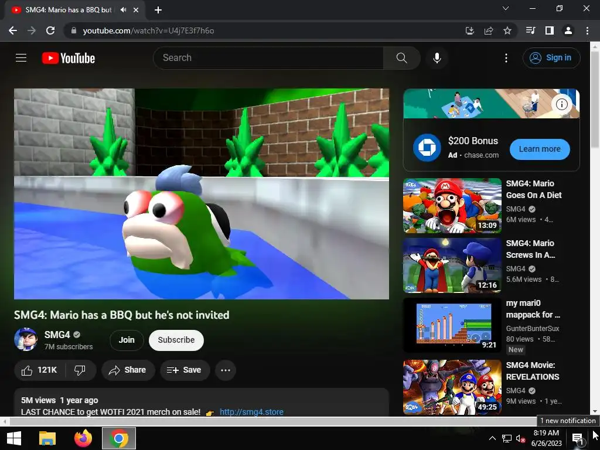Open Windows Start menu
Image resolution: width=600 pixels, height=450 pixels.
[x=14, y=438]
